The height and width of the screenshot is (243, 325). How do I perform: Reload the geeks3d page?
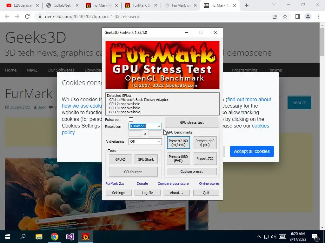click(27, 16)
